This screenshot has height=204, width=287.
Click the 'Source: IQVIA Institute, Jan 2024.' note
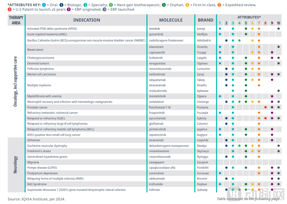pos(37,199)
